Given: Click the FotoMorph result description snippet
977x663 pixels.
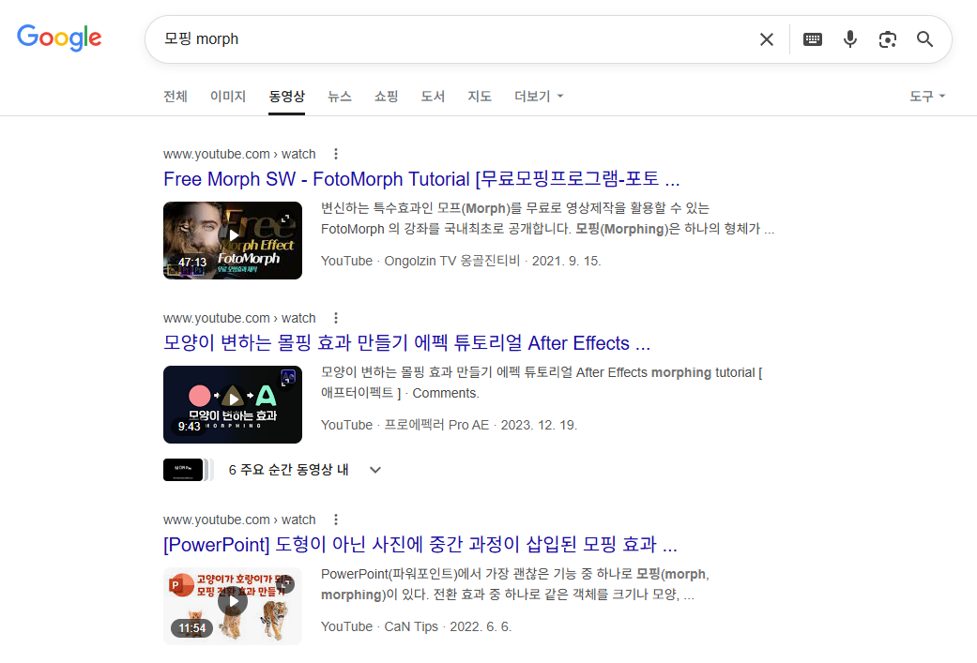Looking at the screenshot, I should click(x=548, y=218).
